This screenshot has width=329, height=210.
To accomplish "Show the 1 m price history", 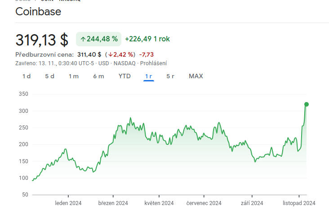I will coord(74,76).
